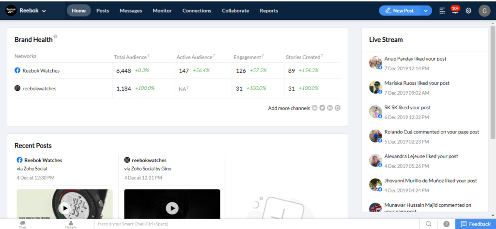The width and height of the screenshot is (496, 229).
Task: Add Google channel via the G icon
Action: [338, 108]
